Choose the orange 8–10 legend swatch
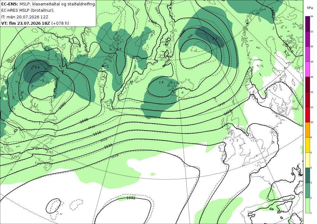 (x=307, y=130)
